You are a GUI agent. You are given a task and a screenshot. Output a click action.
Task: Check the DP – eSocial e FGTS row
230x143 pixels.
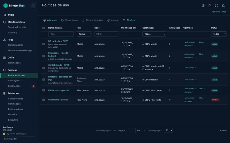43,44
